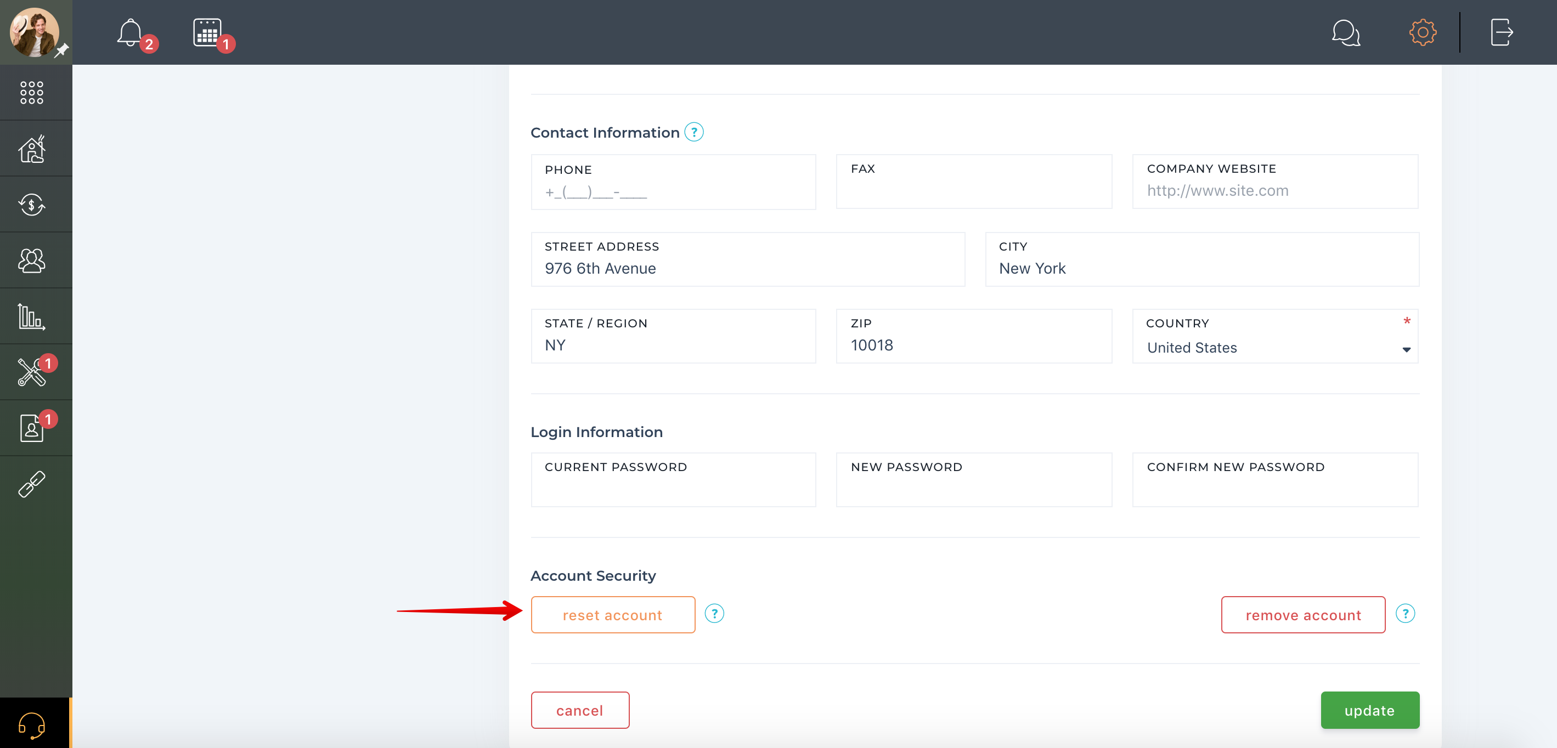Open the dashboard grid icon in sidebar
This screenshot has width=1557, height=748.
(31, 93)
